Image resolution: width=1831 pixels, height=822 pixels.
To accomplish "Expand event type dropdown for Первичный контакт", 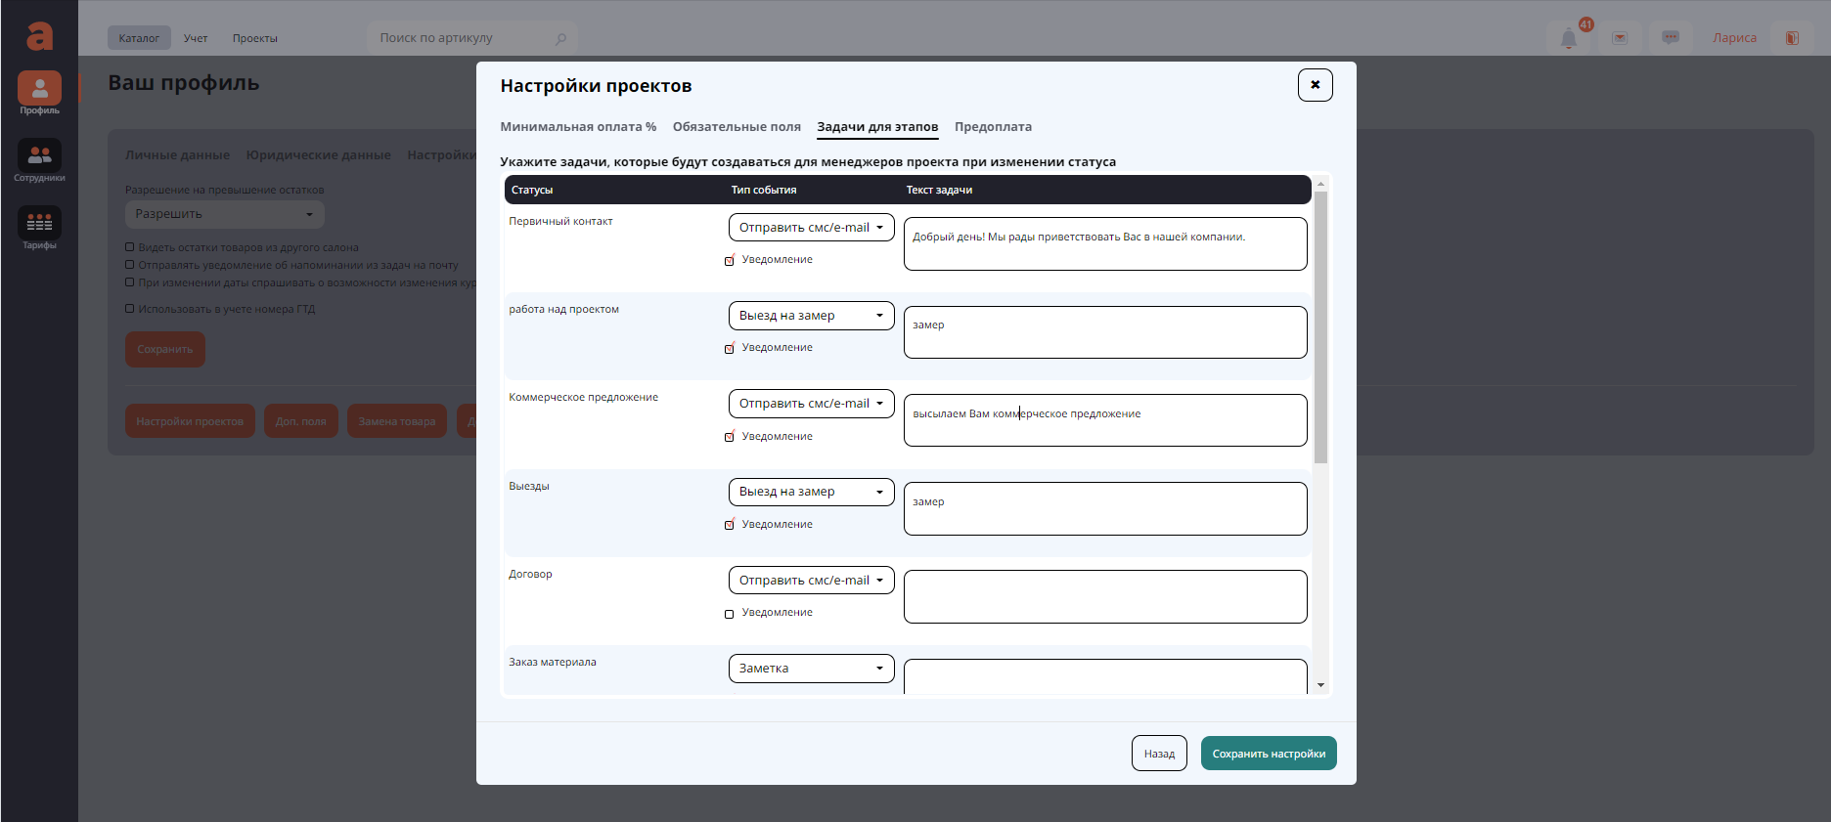I will pos(811,228).
